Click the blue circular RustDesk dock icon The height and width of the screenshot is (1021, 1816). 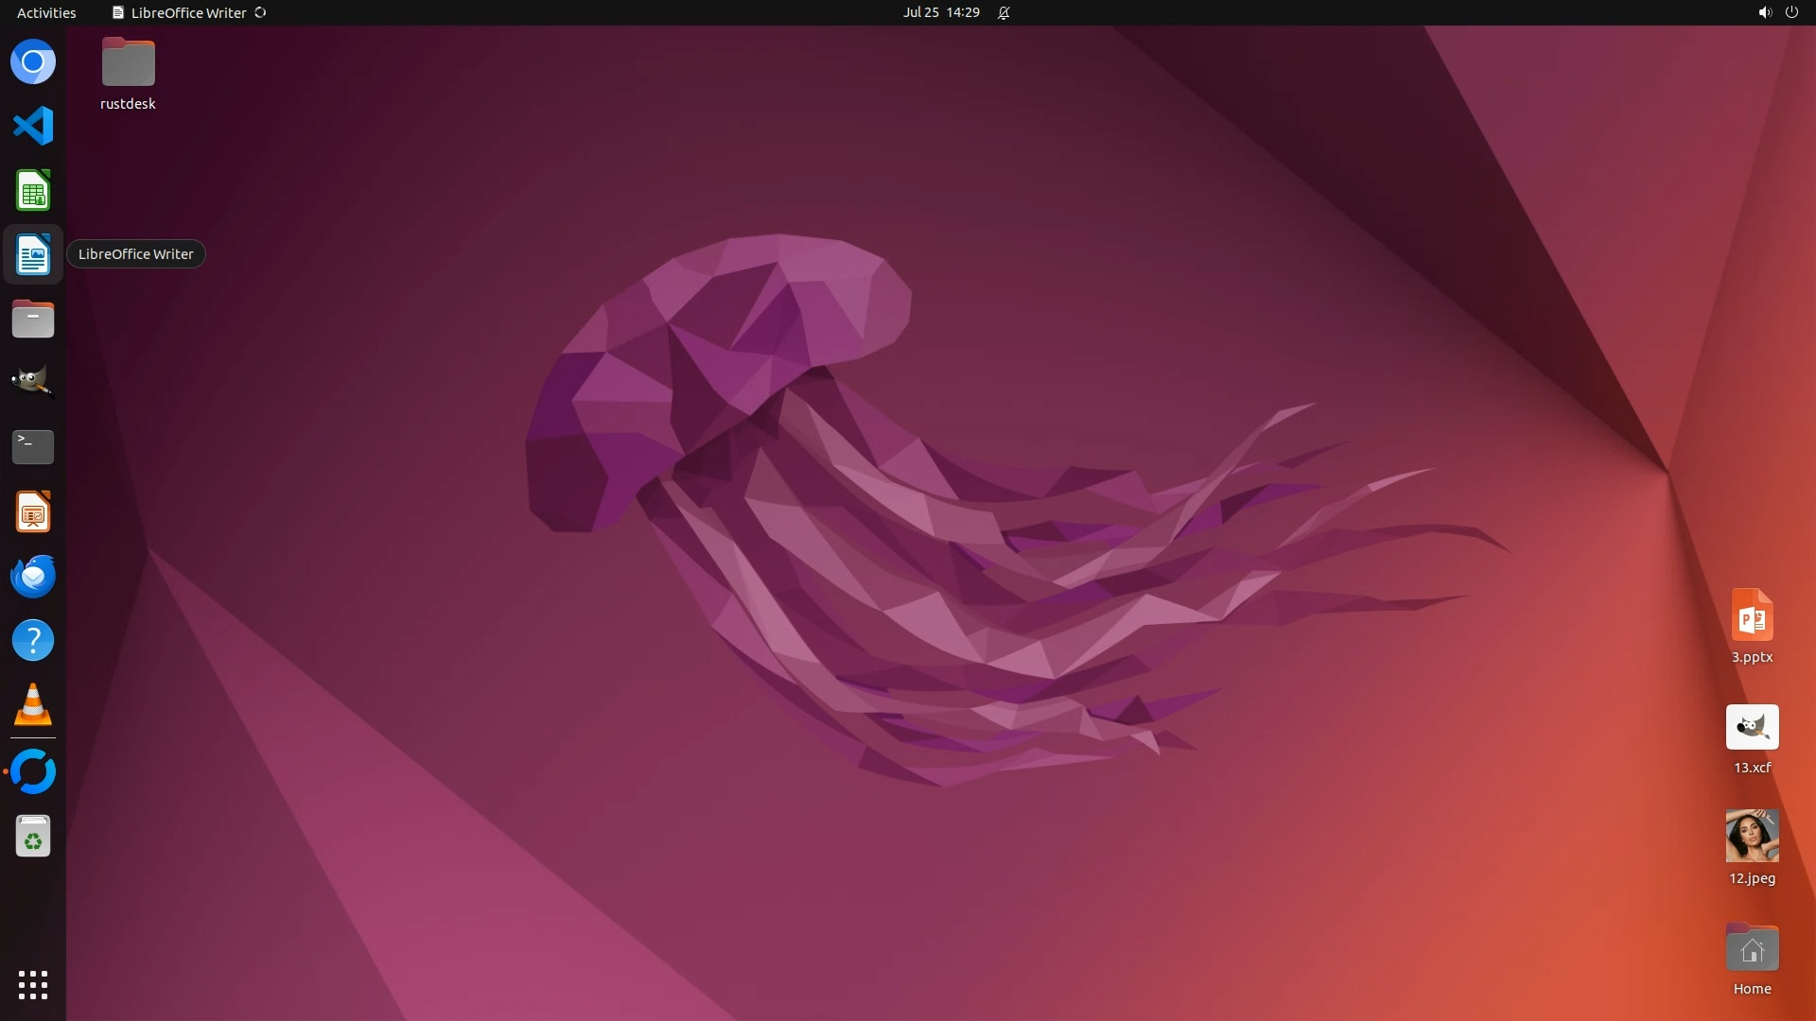coord(33,771)
